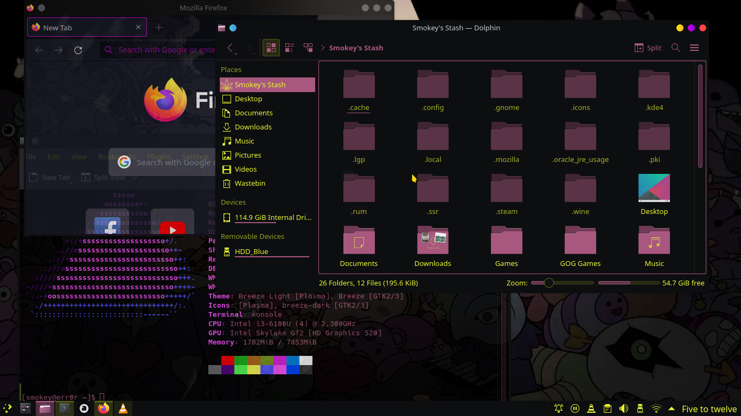Select the .config folder
Image resolution: width=741 pixels, height=416 pixels.
(x=432, y=91)
